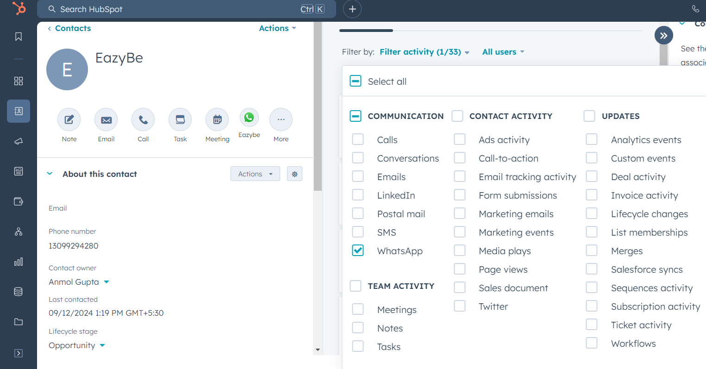The height and width of the screenshot is (369, 706).
Task: Check the LinkedIn checkbox
Action: pyautogui.click(x=358, y=195)
